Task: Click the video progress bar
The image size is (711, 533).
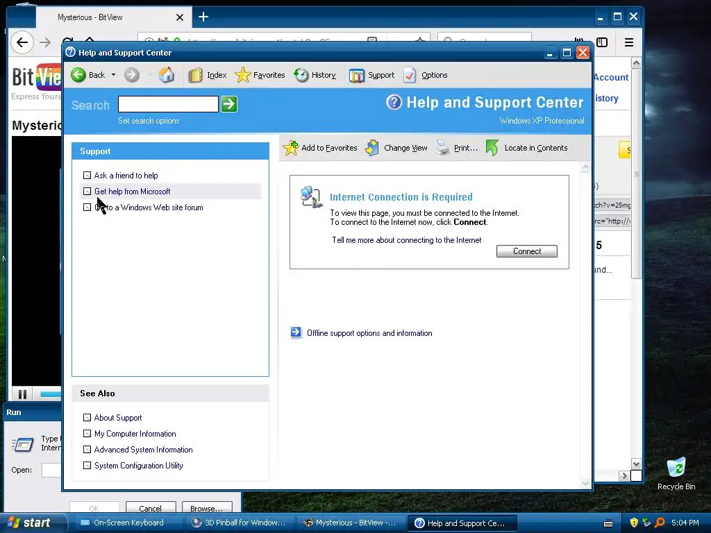Action: coord(50,394)
